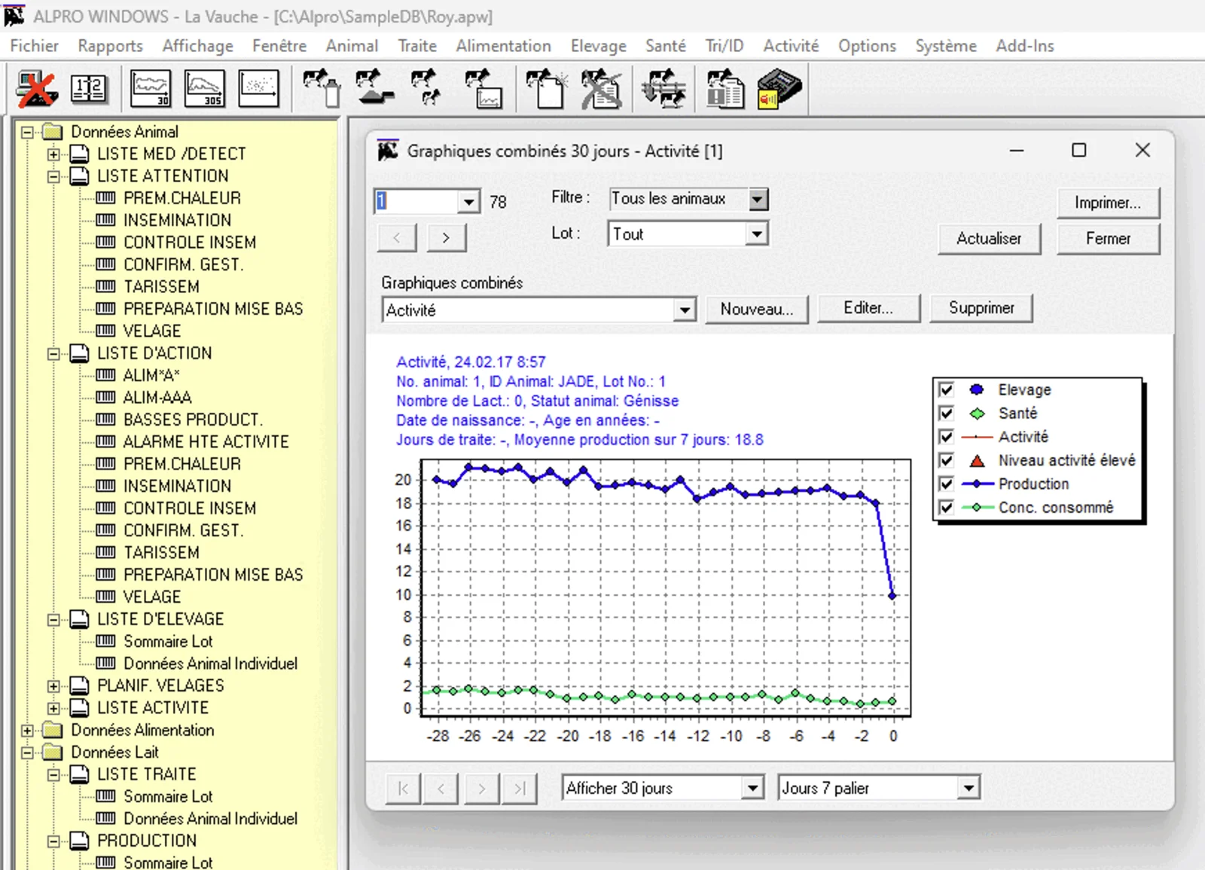Expand the Données Alimentation folder node
Screen dimensions: 1205x870
click(27, 730)
